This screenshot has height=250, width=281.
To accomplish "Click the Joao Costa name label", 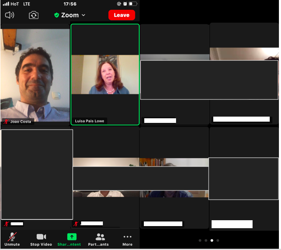I will pos(20,122).
